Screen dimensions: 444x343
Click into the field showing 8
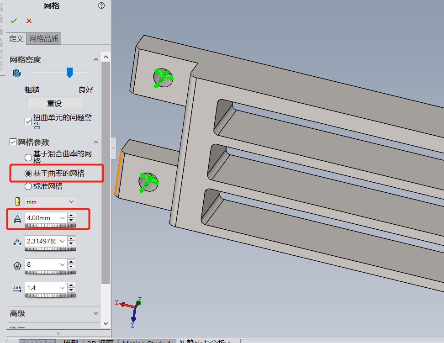click(42, 264)
